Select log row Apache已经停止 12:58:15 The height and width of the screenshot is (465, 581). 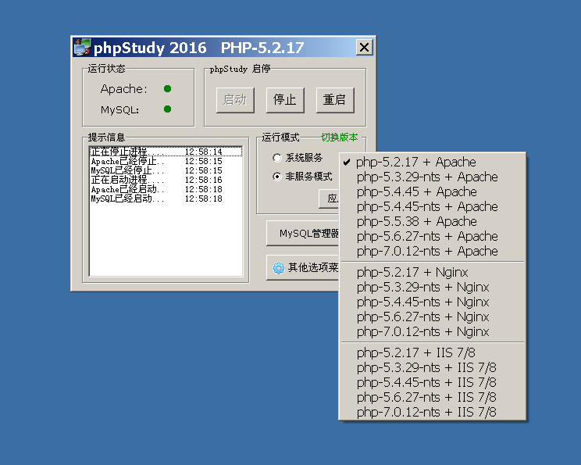pyautogui.click(x=166, y=161)
